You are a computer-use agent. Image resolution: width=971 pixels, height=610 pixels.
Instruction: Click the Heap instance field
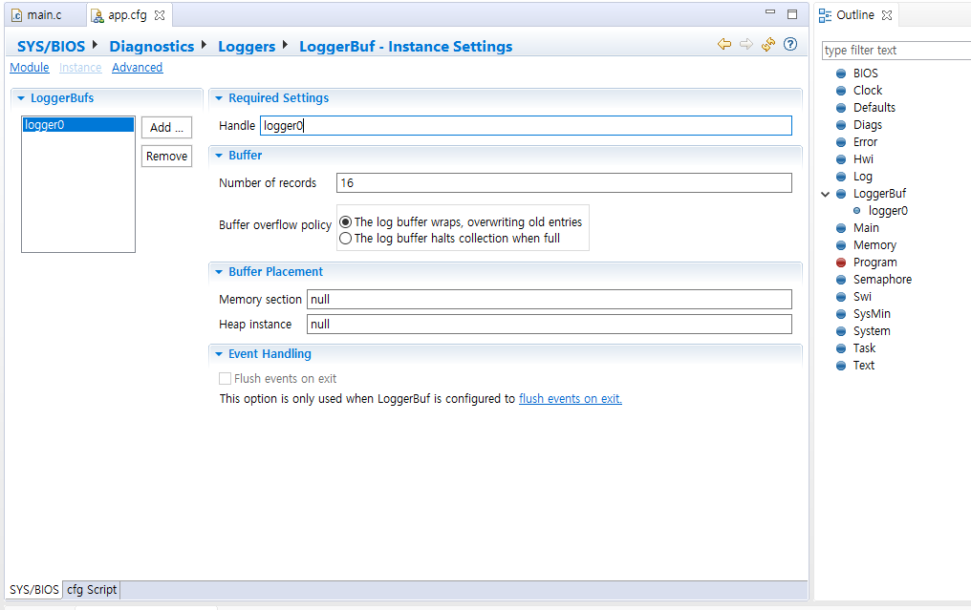coord(550,325)
